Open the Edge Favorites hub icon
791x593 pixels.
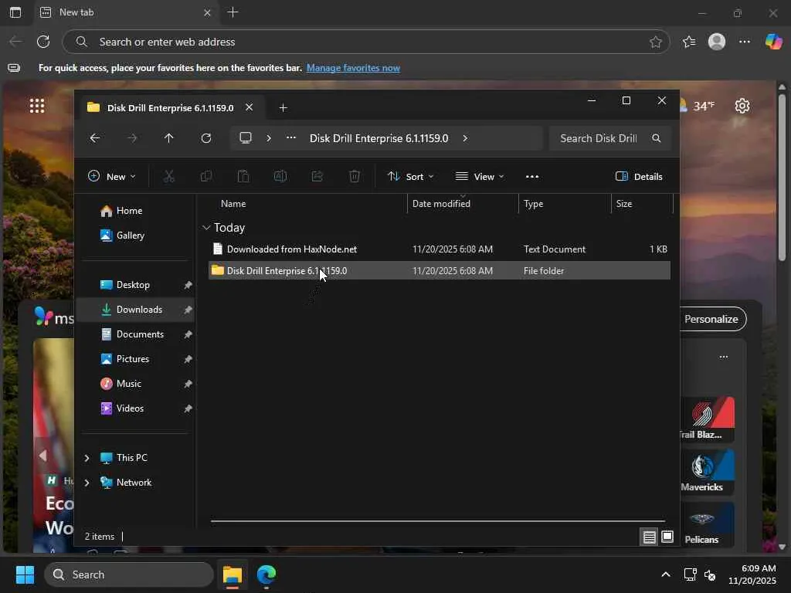coord(688,42)
